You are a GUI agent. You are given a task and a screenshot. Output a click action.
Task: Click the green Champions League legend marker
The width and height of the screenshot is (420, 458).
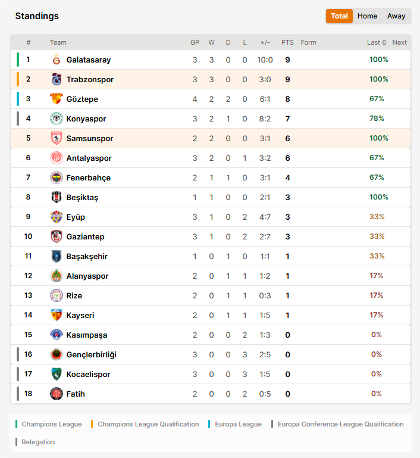[x=16, y=424]
